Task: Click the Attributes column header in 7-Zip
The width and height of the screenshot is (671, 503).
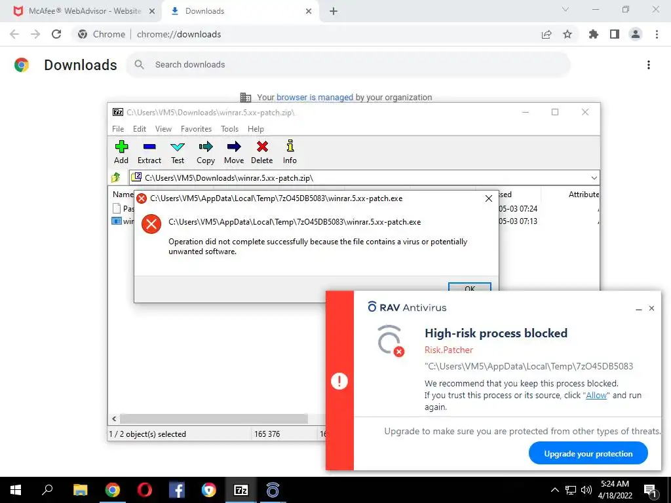Action: point(584,194)
